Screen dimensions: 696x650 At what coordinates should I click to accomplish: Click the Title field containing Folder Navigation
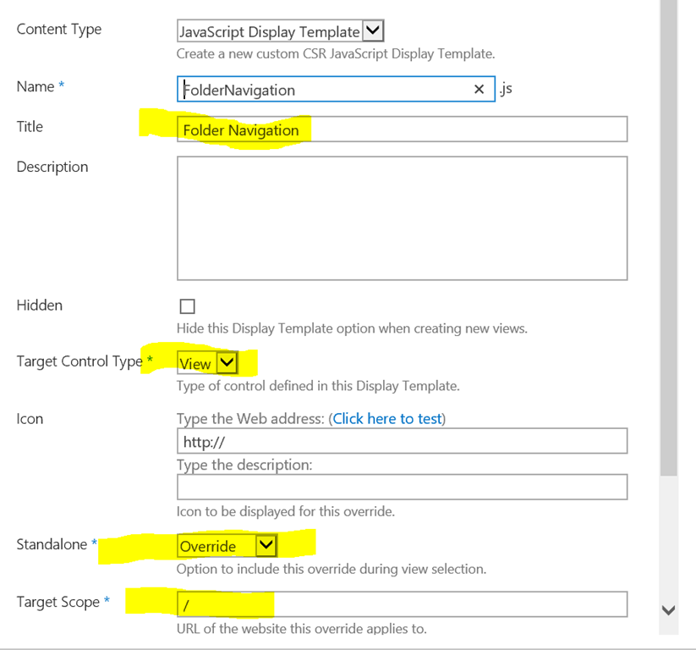pos(402,129)
